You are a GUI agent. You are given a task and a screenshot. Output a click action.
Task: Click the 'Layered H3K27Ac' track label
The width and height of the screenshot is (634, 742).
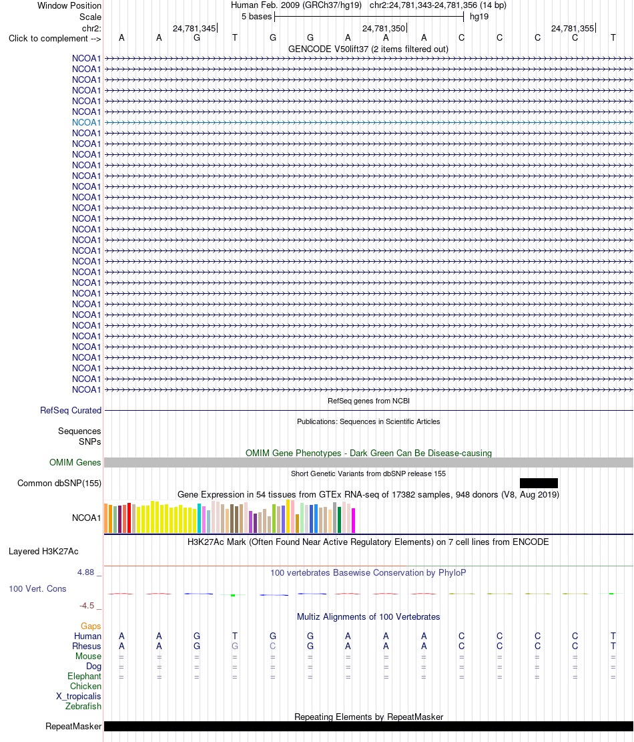pyautogui.click(x=43, y=551)
